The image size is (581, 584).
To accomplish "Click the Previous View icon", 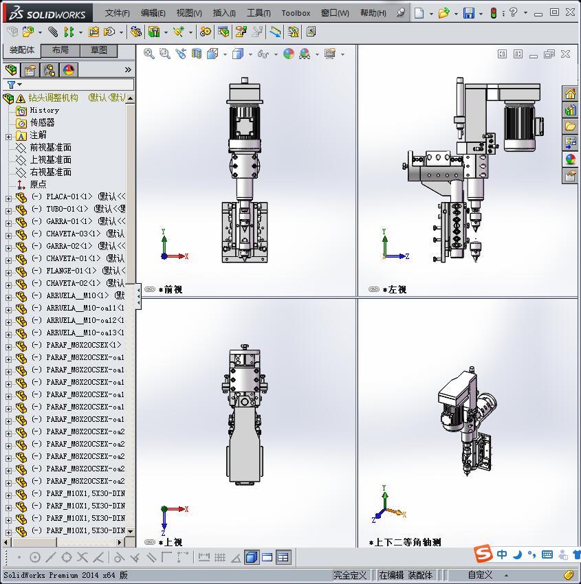I will click(x=181, y=54).
